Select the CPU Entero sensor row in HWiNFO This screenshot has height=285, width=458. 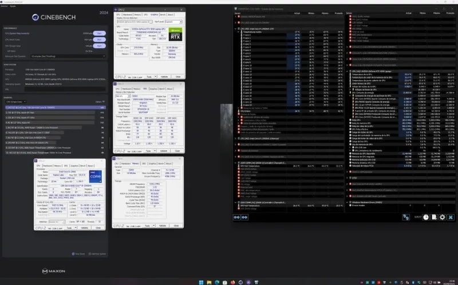[290, 111]
